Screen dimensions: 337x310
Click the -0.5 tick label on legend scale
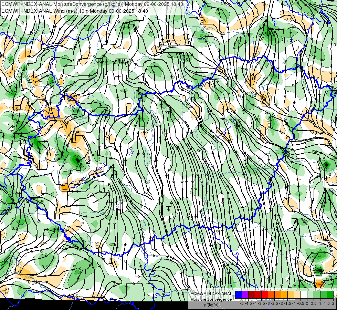(x=301, y=303)
